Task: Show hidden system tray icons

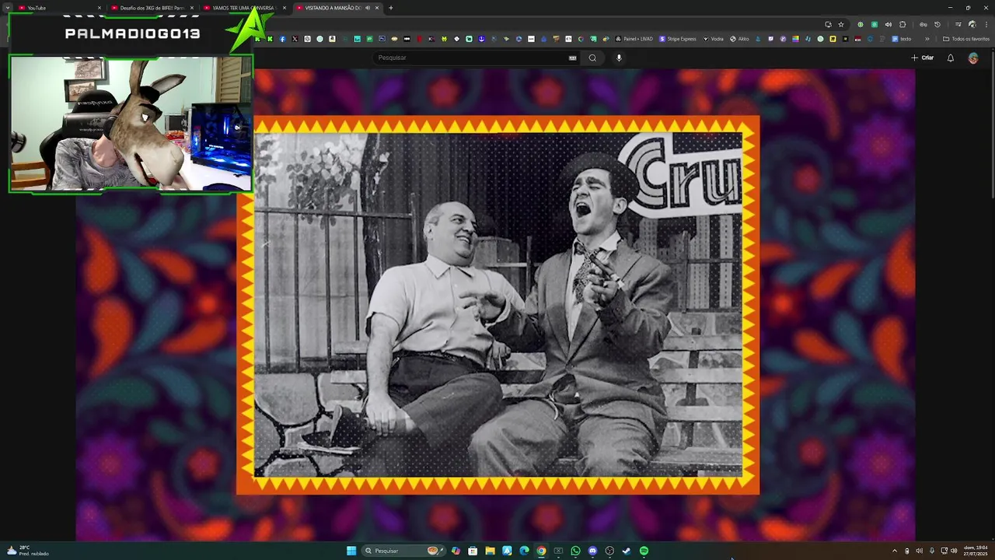Action: (x=894, y=551)
